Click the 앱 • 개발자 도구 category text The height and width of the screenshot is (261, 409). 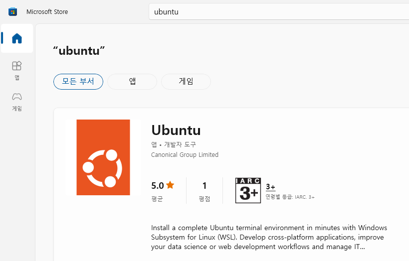[x=174, y=144]
